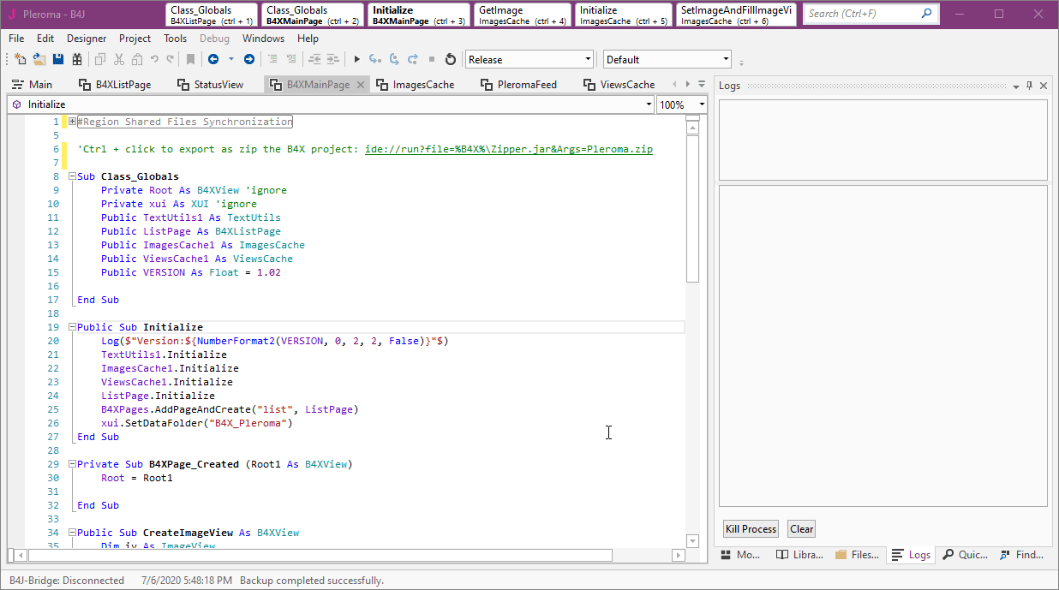Click the export as zip toolbar icon
The height and width of the screenshot is (590, 1059).
[77, 59]
